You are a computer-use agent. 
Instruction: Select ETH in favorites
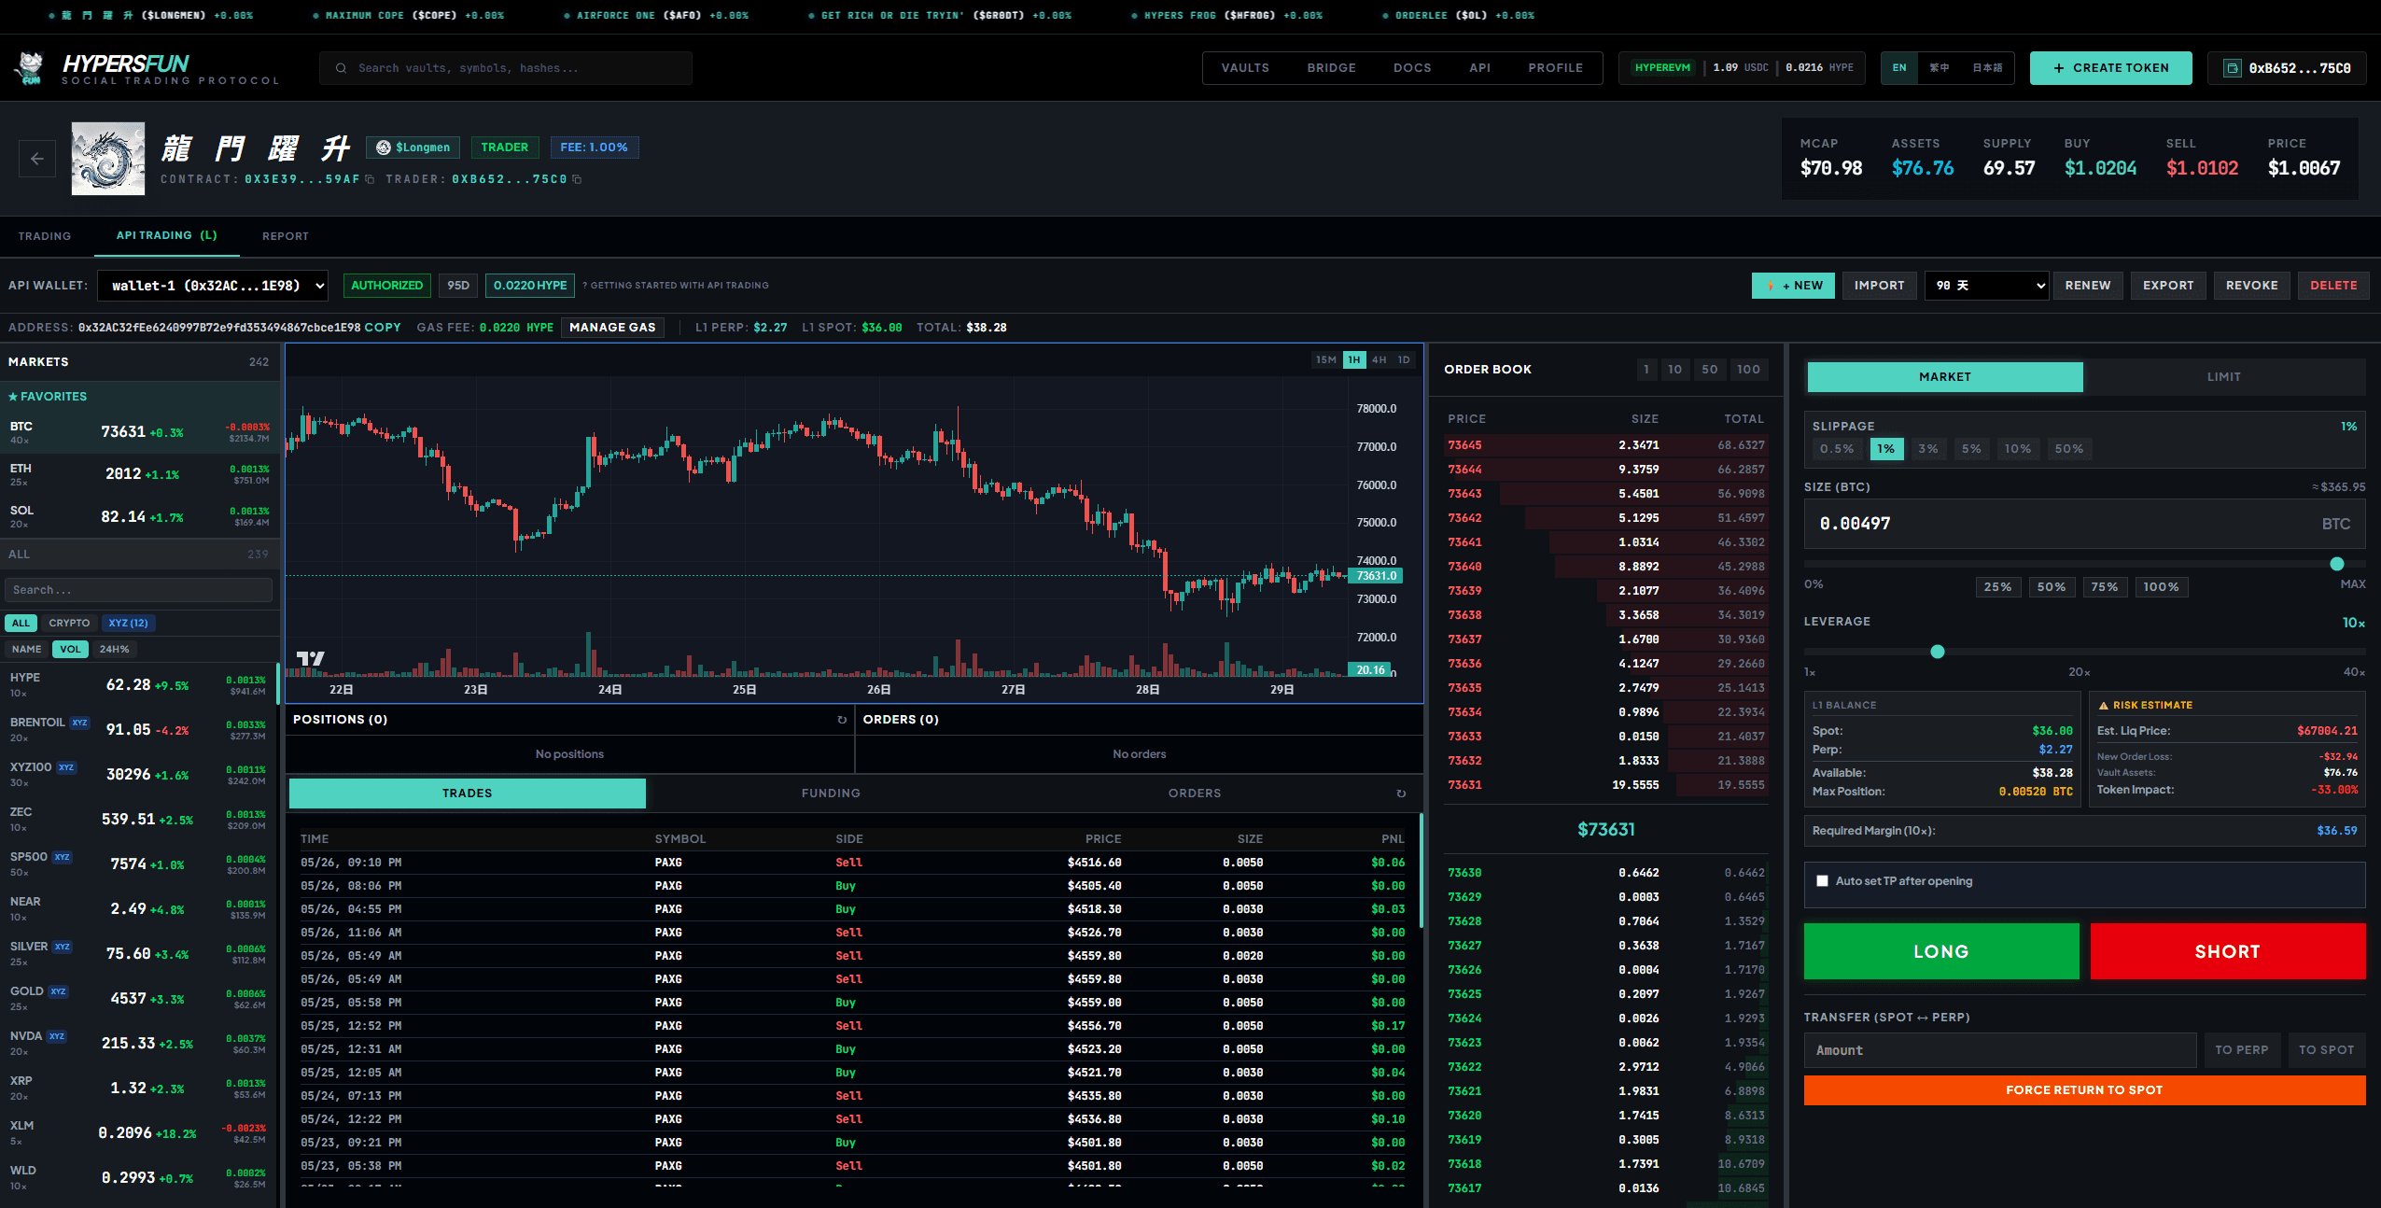(139, 474)
